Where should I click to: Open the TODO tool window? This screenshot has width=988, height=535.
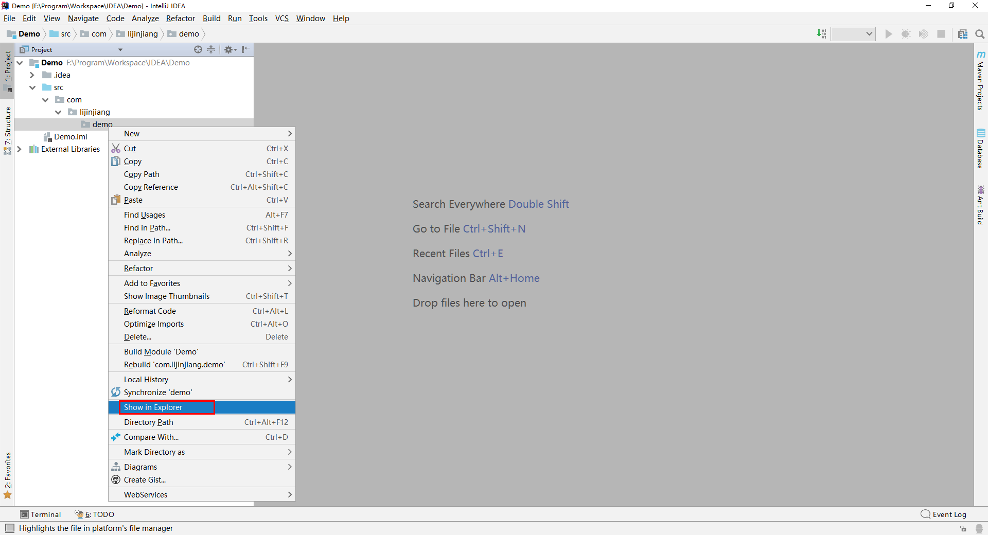(95, 514)
